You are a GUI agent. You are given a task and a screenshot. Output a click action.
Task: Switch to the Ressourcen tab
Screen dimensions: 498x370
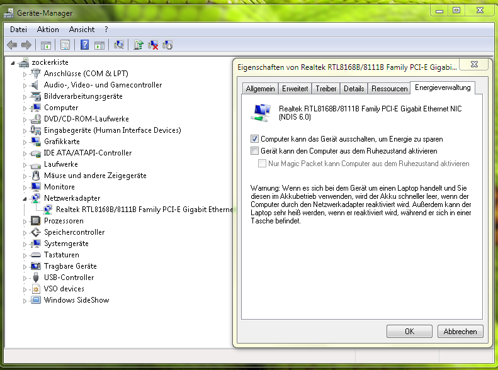(389, 89)
